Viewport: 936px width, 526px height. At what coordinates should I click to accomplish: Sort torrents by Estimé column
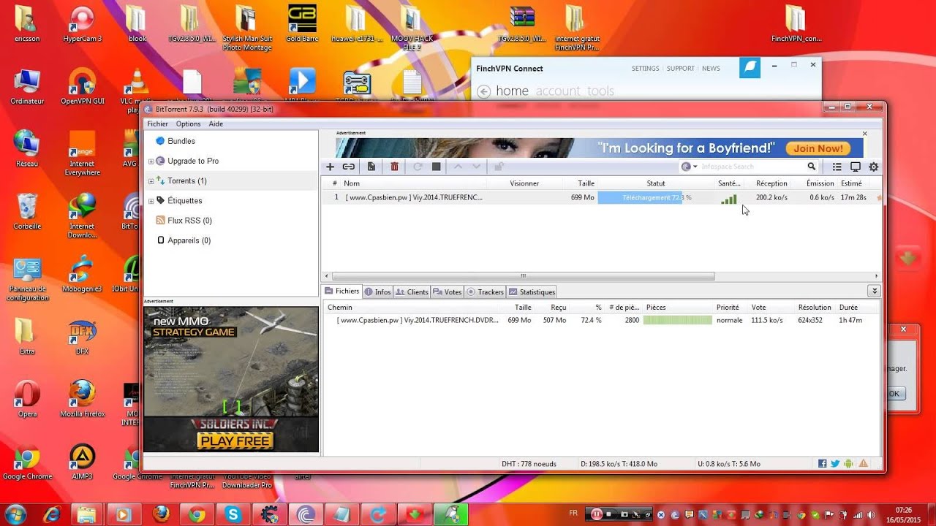(851, 183)
